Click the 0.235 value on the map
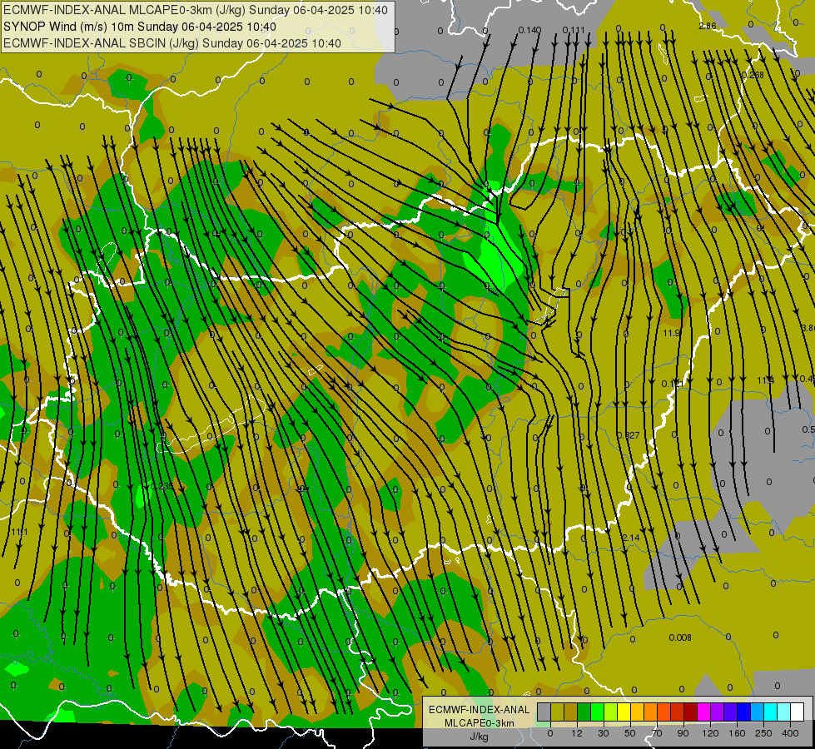Viewport: 815px width, 749px height. coord(162,486)
